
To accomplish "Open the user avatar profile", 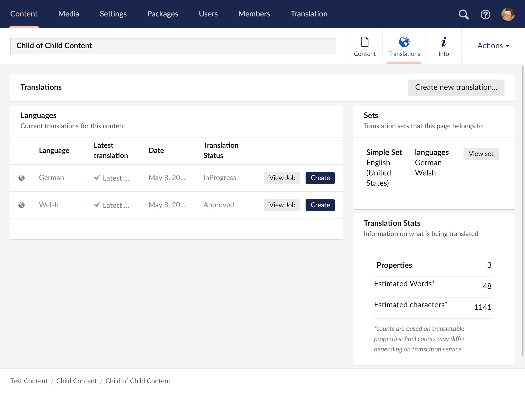I will coord(508,14).
